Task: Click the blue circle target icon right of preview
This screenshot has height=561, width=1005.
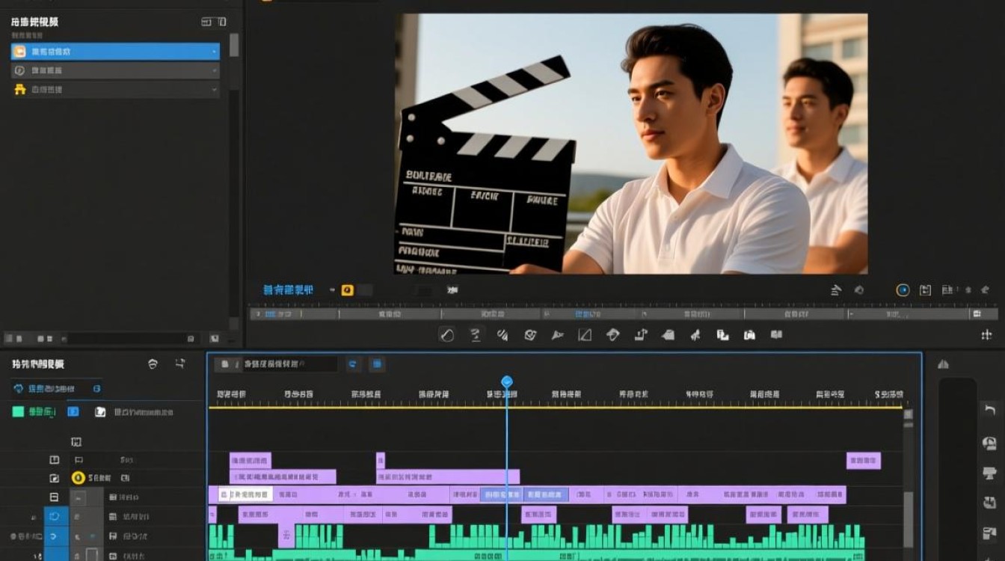Action: click(903, 290)
